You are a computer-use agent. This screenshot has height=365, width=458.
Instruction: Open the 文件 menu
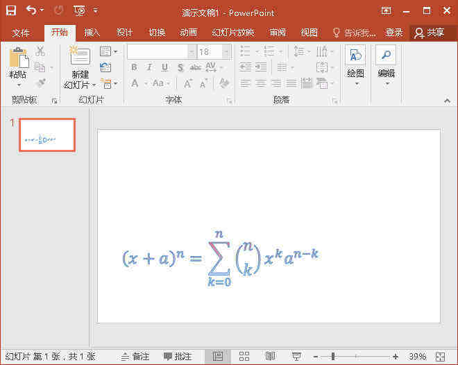click(x=21, y=33)
